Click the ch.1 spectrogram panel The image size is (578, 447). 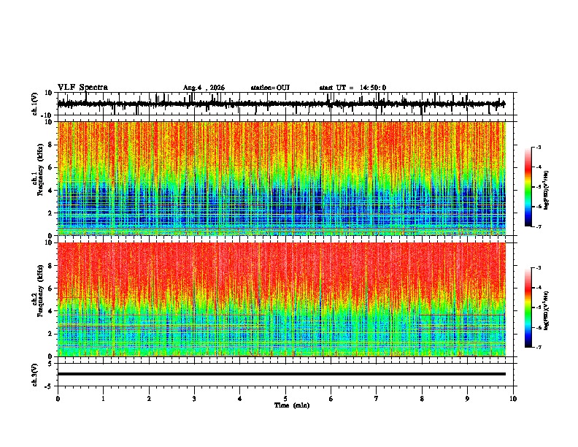point(282,178)
